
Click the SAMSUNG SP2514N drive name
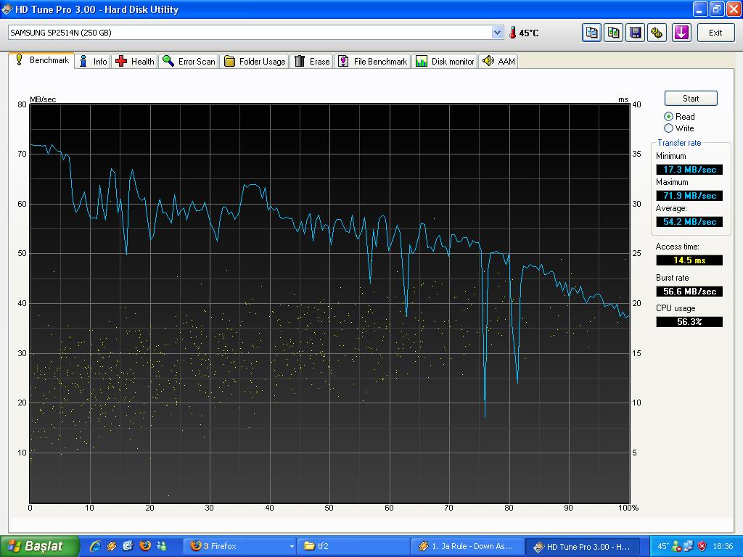point(61,33)
